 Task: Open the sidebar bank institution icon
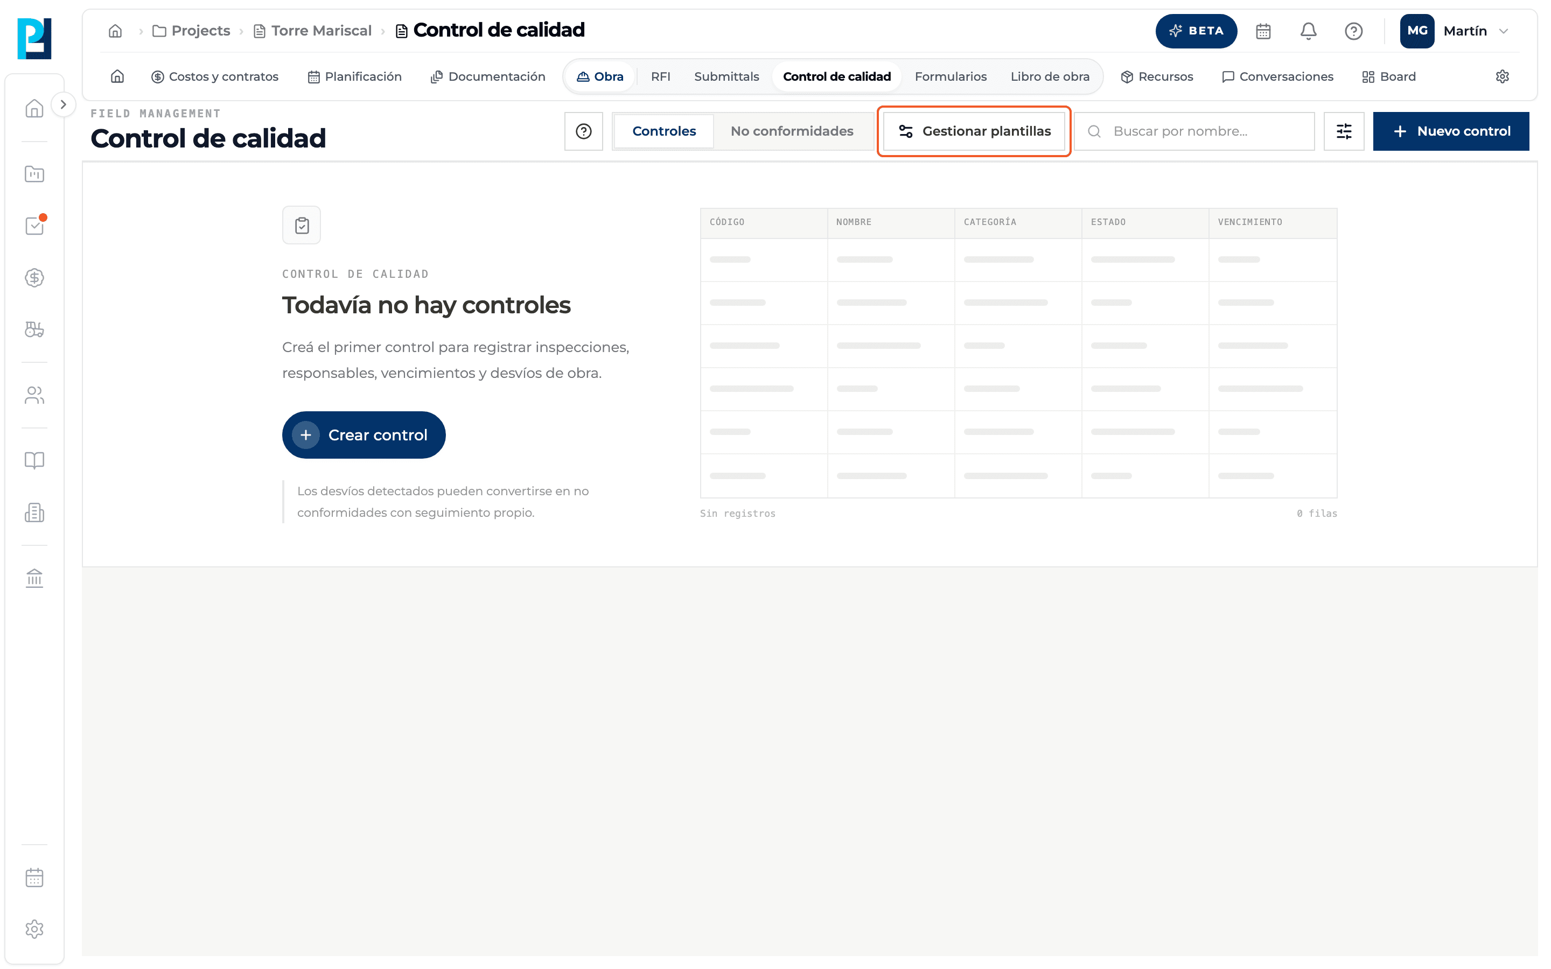[34, 578]
